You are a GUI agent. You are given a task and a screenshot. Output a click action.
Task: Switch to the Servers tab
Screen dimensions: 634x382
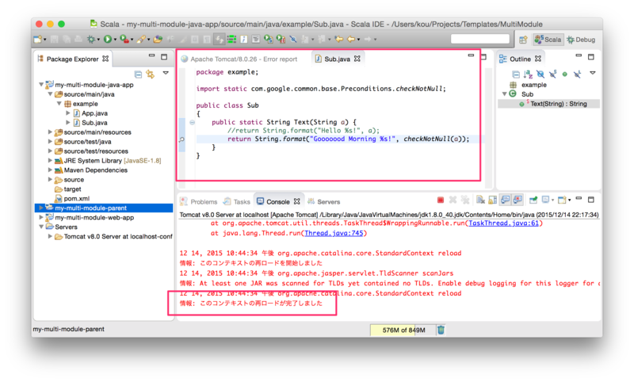coord(324,202)
